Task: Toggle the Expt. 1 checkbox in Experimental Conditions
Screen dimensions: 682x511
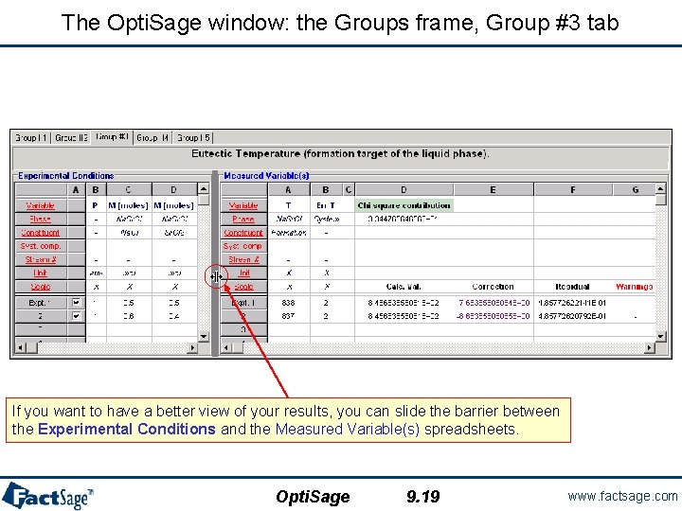Action: [x=76, y=303]
